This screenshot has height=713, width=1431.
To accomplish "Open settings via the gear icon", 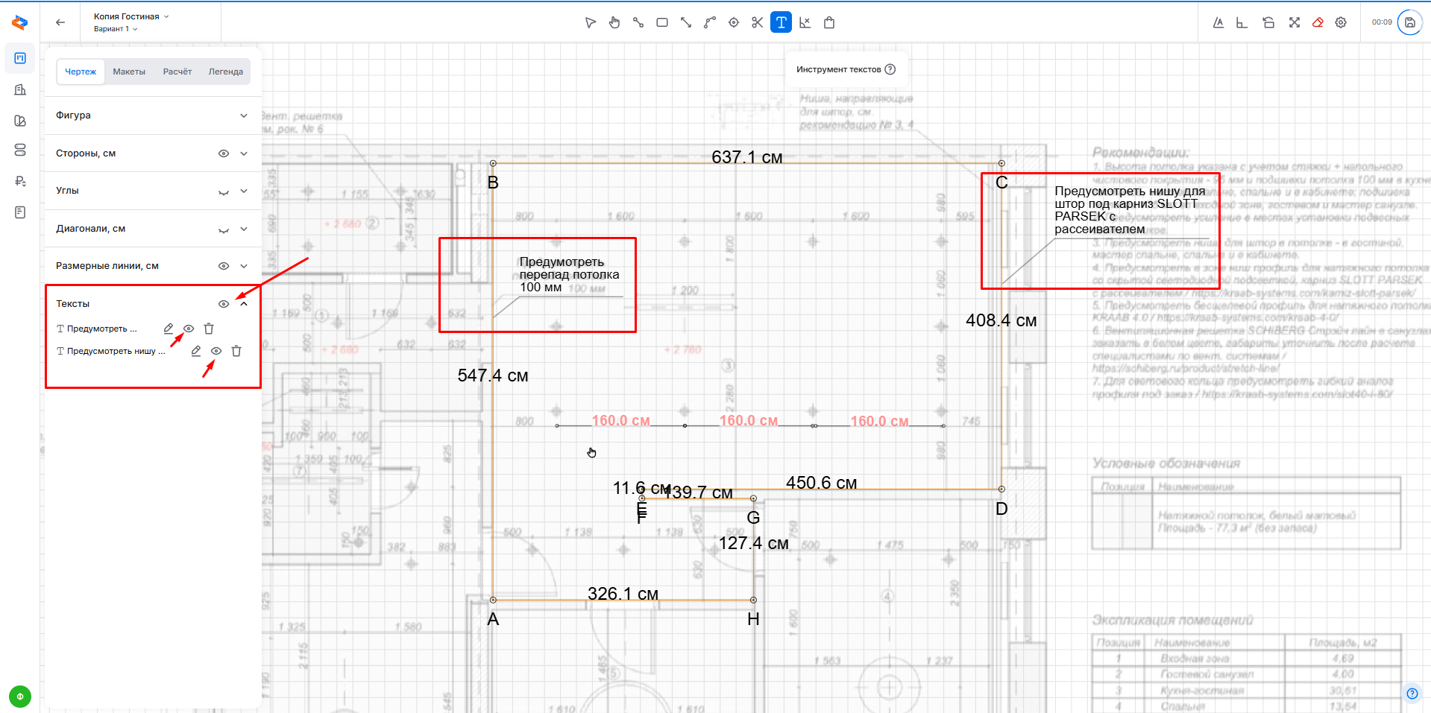I will click(1341, 22).
